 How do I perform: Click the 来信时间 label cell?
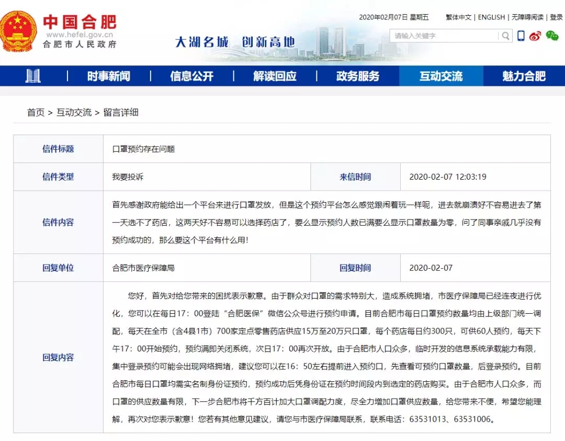pyautogui.click(x=355, y=177)
